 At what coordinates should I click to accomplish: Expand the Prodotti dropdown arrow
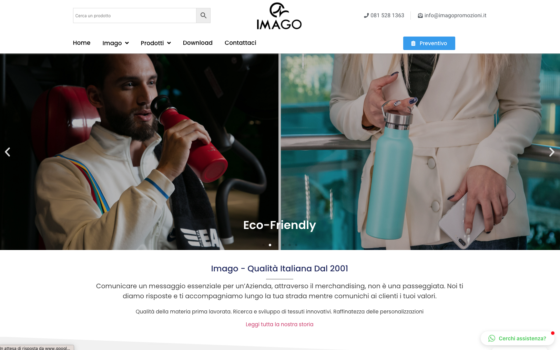coord(169,43)
